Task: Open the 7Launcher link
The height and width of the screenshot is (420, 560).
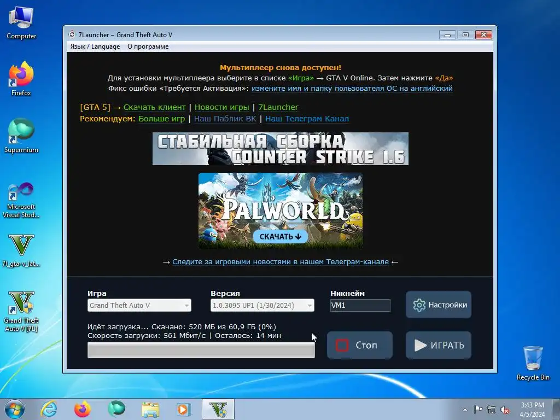Action: coord(278,107)
